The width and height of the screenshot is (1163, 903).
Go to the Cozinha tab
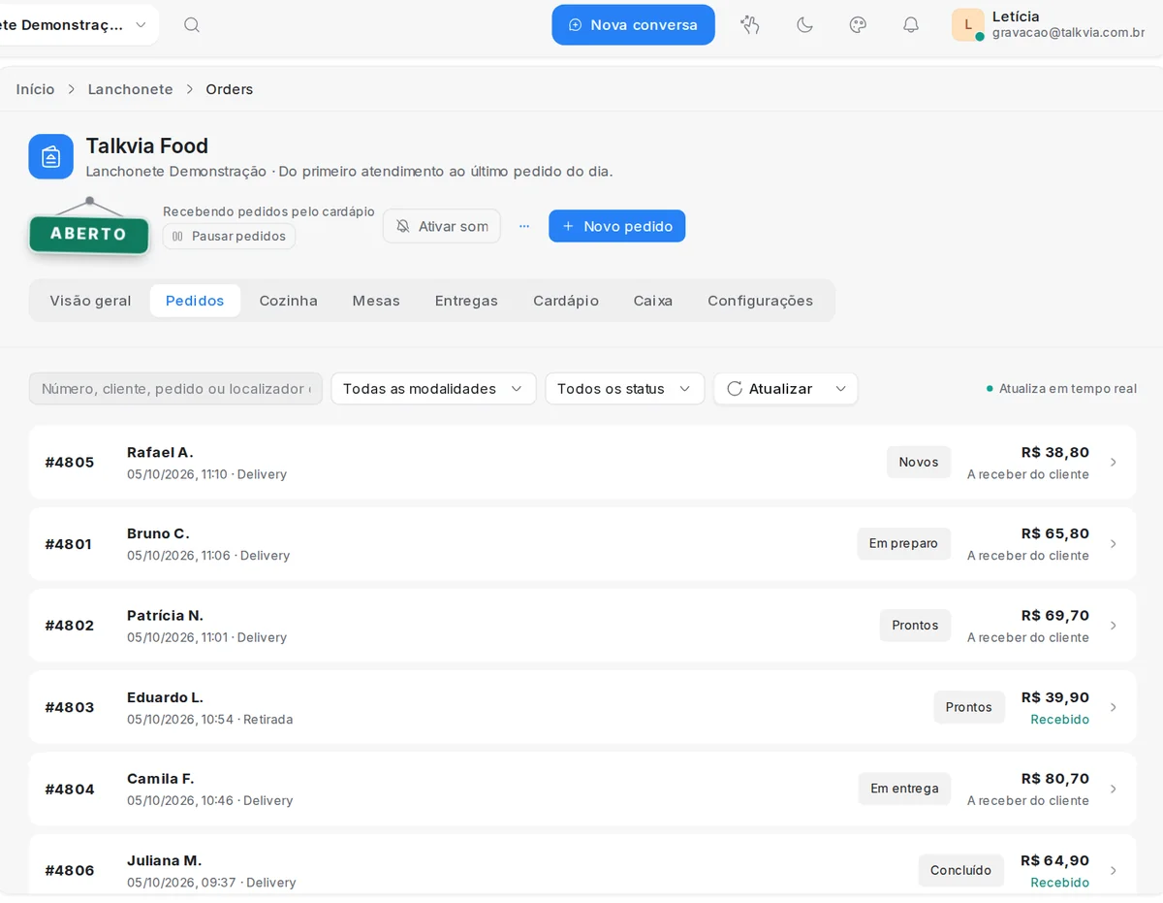click(x=289, y=301)
